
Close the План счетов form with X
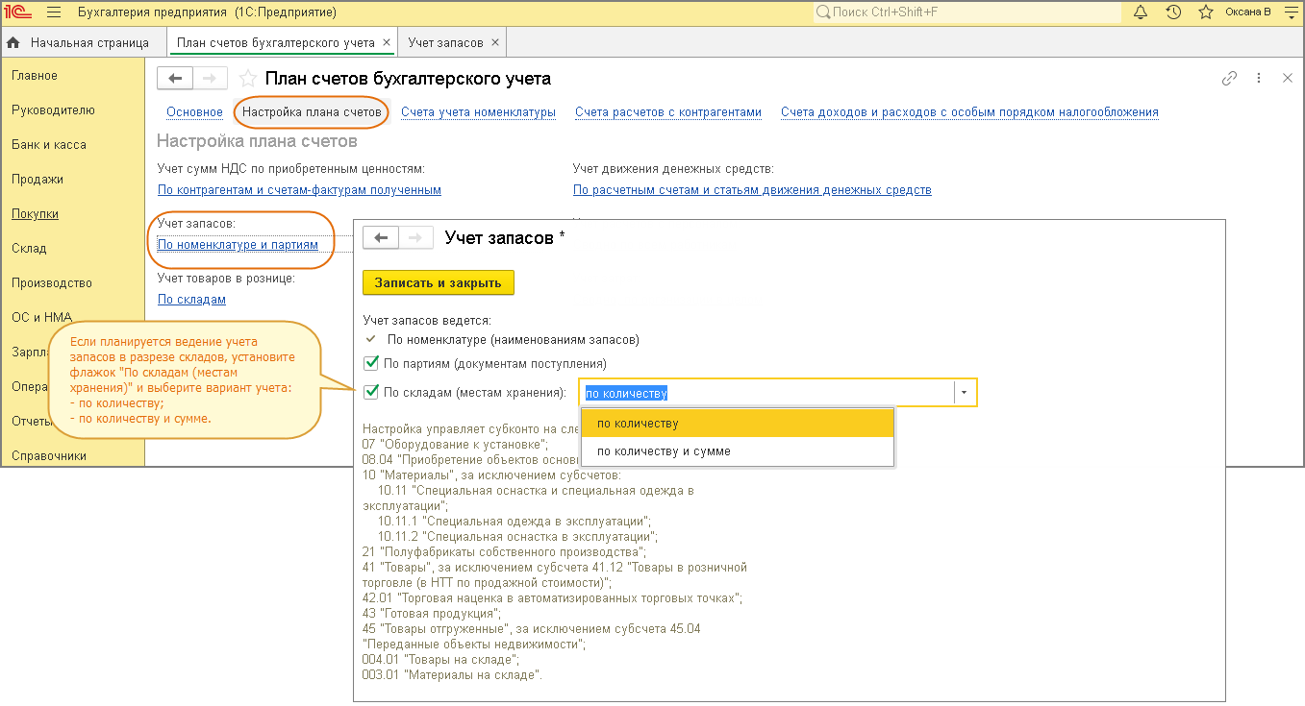click(1288, 79)
